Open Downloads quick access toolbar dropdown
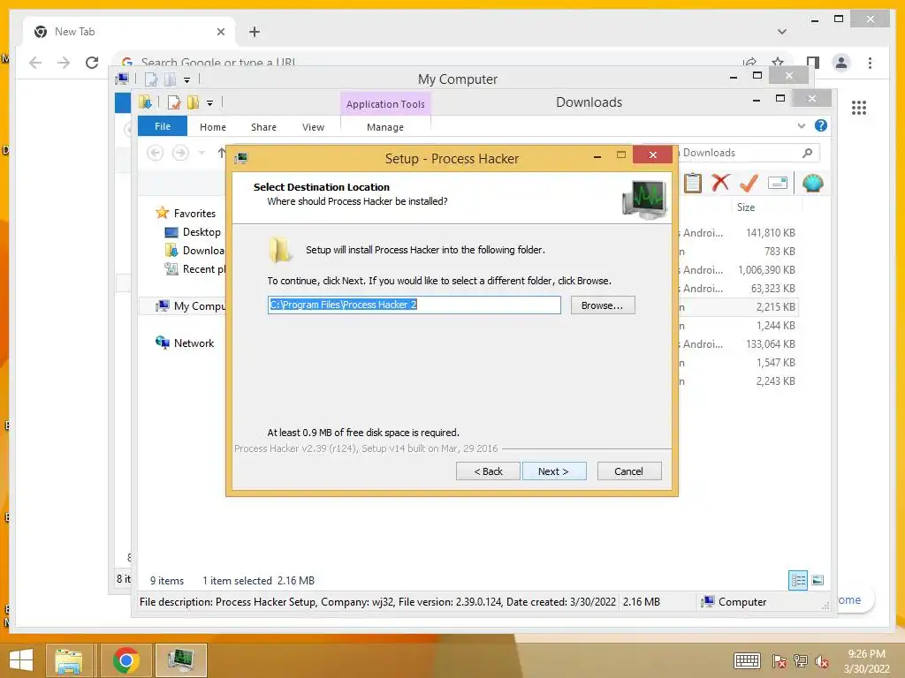This screenshot has height=678, width=905. 210,103
